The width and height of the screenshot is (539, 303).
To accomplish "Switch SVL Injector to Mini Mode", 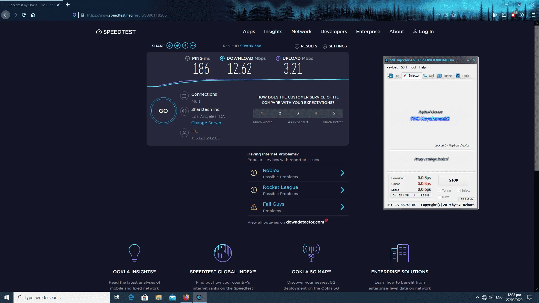I will point(467,199).
